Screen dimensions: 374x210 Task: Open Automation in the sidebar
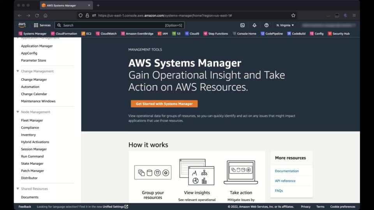point(30,87)
